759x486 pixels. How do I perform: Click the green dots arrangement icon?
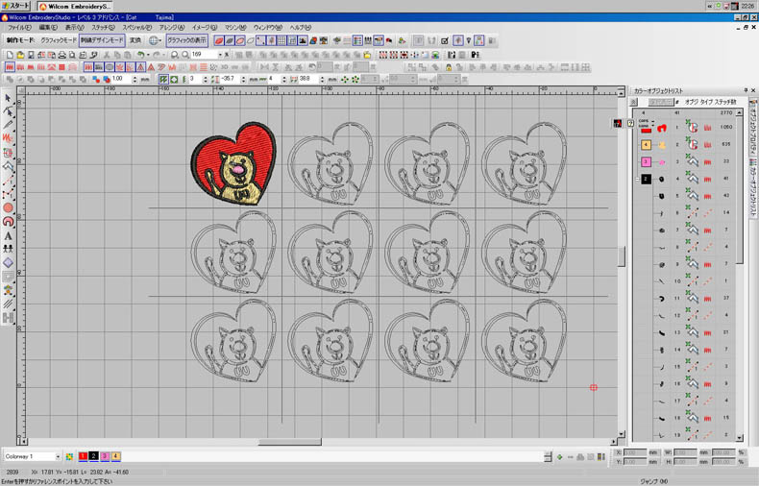point(345,80)
